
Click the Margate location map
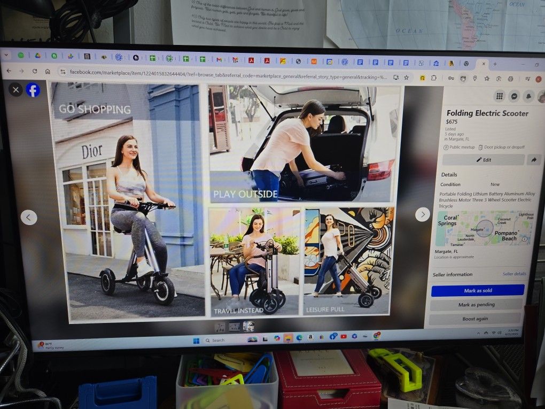click(x=484, y=228)
